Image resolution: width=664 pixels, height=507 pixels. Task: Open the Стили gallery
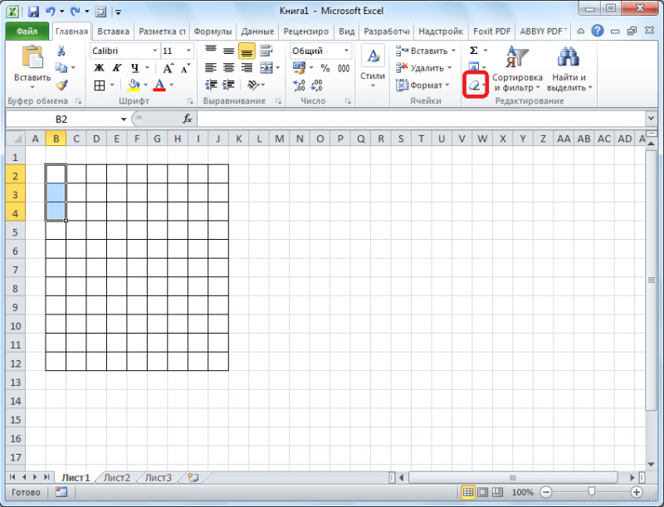point(372,66)
